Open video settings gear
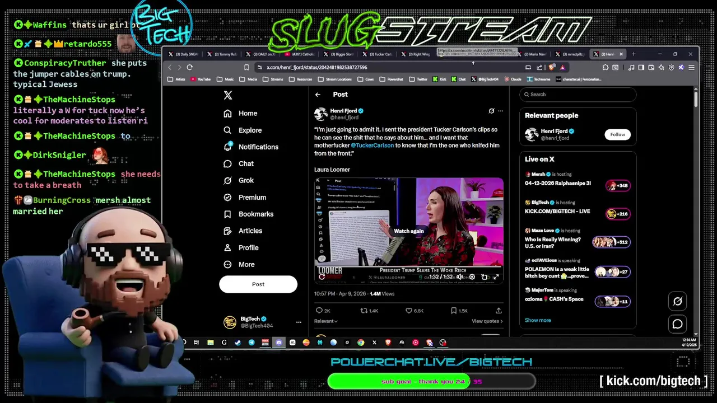Image resolution: width=717 pixels, height=403 pixels. (x=472, y=277)
